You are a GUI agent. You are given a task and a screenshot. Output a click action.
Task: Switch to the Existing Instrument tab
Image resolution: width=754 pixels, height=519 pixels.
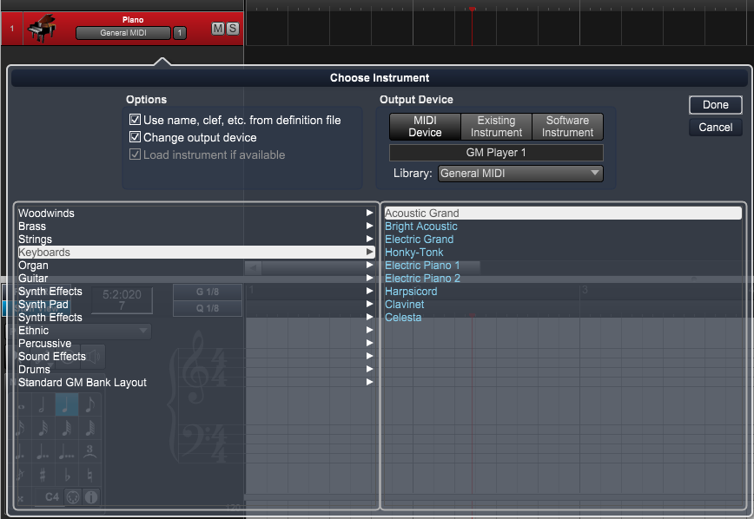coord(496,127)
